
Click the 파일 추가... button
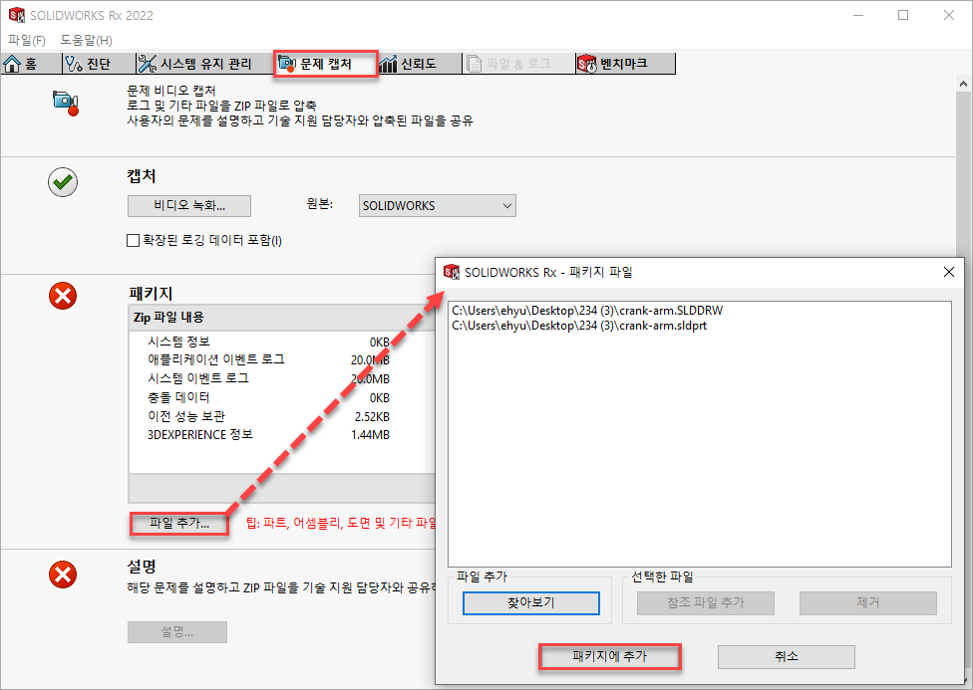click(x=179, y=524)
